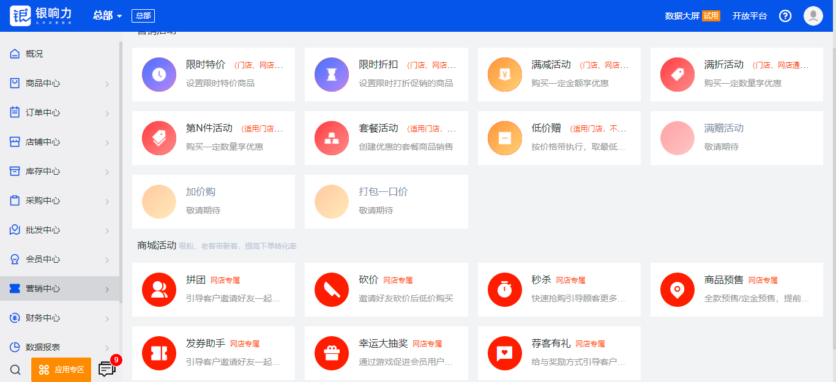Open the 开放平台 link
This screenshot has height=382, width=836.
pos(750,16)
